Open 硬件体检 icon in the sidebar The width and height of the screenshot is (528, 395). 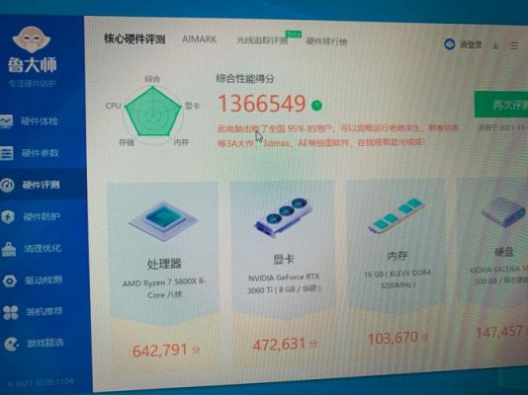(6, 121)
